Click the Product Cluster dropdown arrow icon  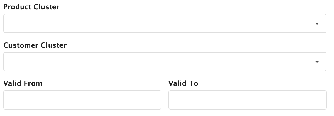pos(317,24)
